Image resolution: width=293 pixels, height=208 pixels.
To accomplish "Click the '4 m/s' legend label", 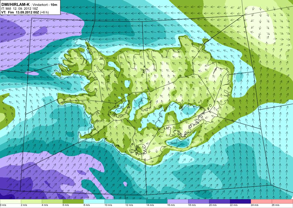I will (45, 205).
